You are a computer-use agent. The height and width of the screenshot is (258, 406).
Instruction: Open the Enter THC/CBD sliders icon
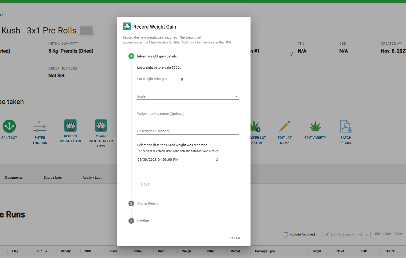click(40, 126)
